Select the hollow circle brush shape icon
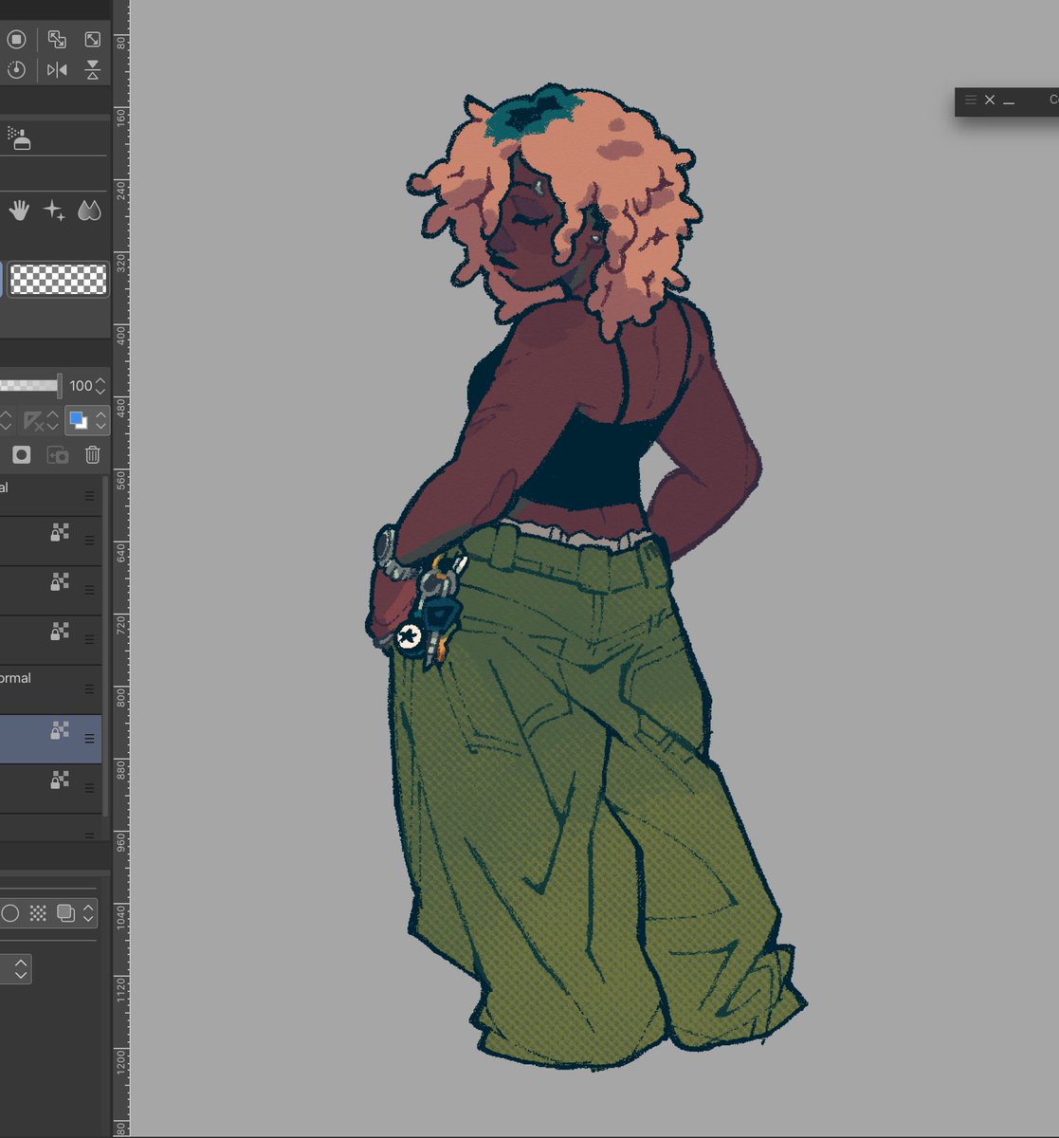Screen dimensions: 1059x1138 [10, 913]
